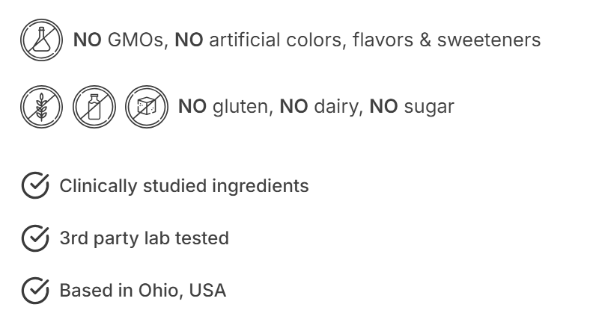
Task: Click the crossed-out sugar cube icon
Action: click(x=147, y=107)
